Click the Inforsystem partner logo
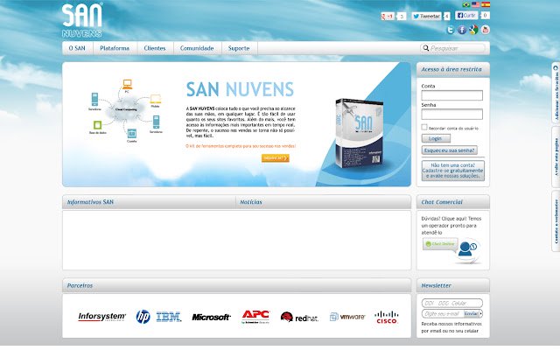The image size is (560, 350). coord(101,317)
